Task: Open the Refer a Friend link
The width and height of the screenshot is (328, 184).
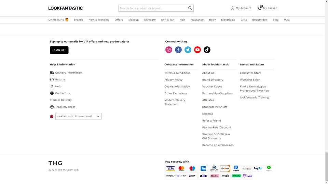Action: (x=211, y=121)
